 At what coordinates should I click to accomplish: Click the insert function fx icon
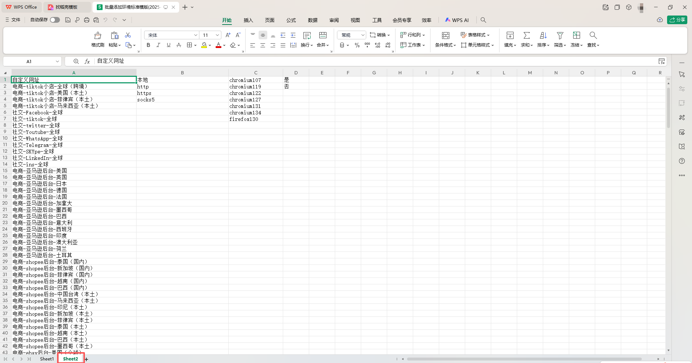(x=87, y=61)
